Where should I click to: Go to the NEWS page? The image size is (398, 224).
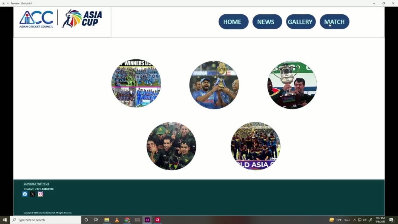[x=267, y=21]
